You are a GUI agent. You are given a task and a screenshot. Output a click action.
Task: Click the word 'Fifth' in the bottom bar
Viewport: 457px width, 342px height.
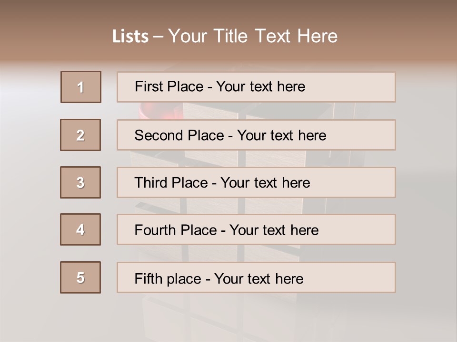tap(149, 278)
